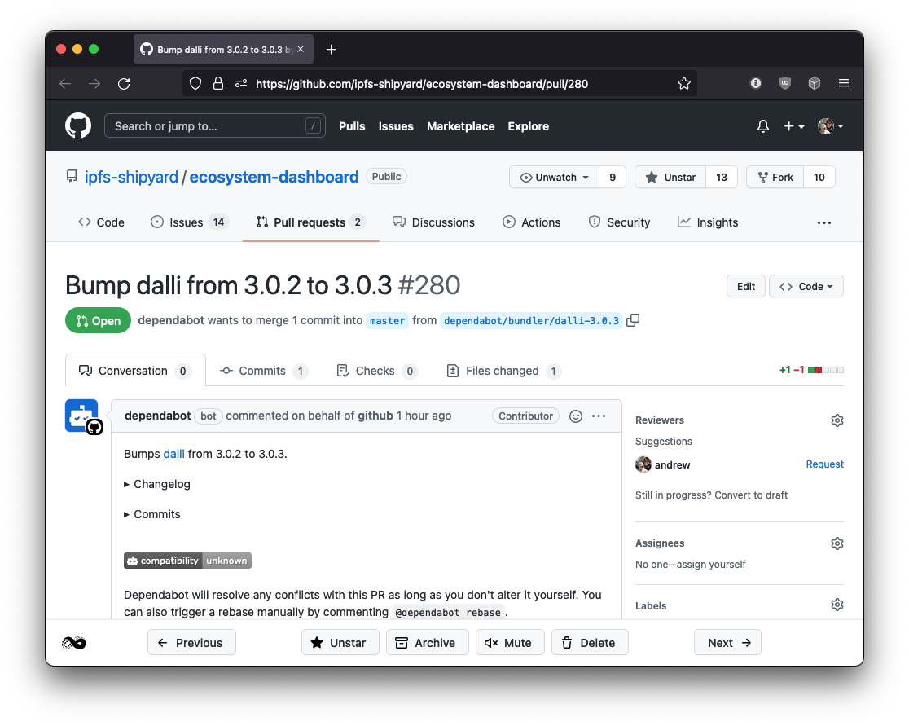Open the dalli link in comment
Viewport: 909px width, 726px height.
[x=174, y=454]
